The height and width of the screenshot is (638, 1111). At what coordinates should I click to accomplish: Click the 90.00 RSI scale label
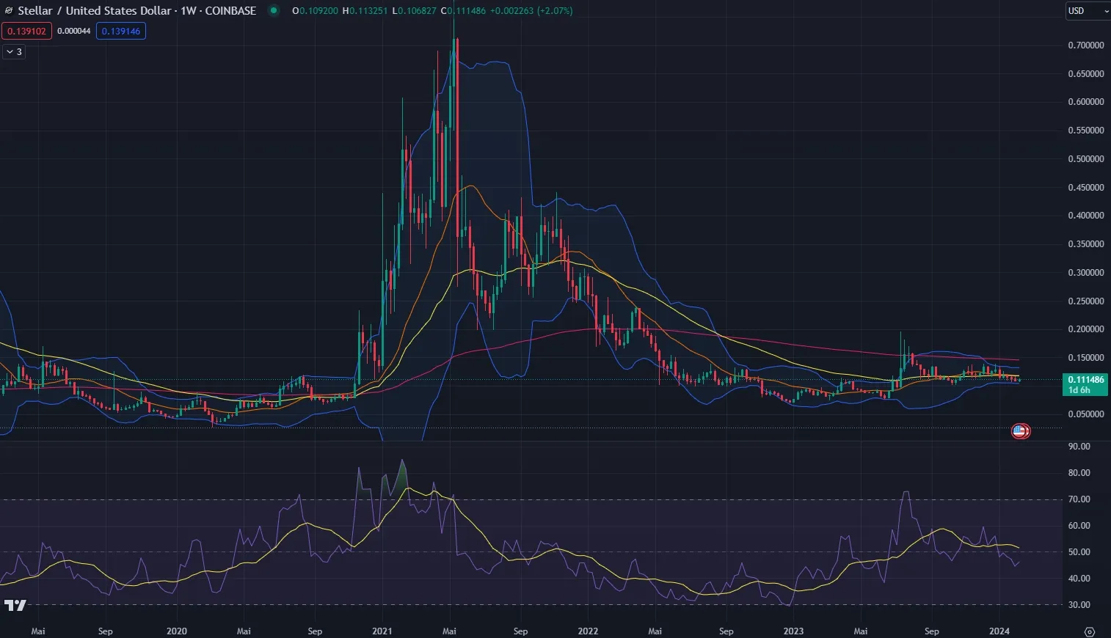pyautogui.click(x=1079, y=447)
